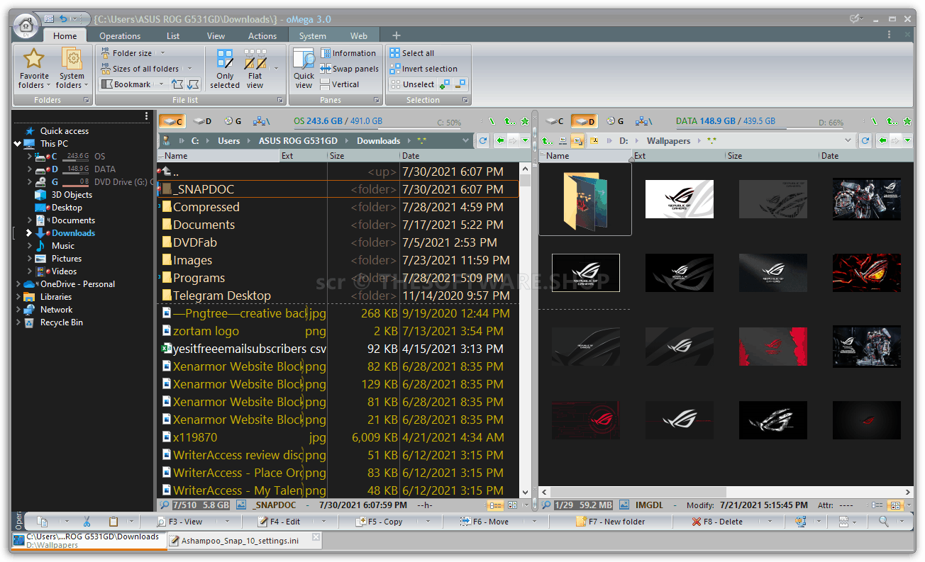Switch to the List tab

(173, 36)
